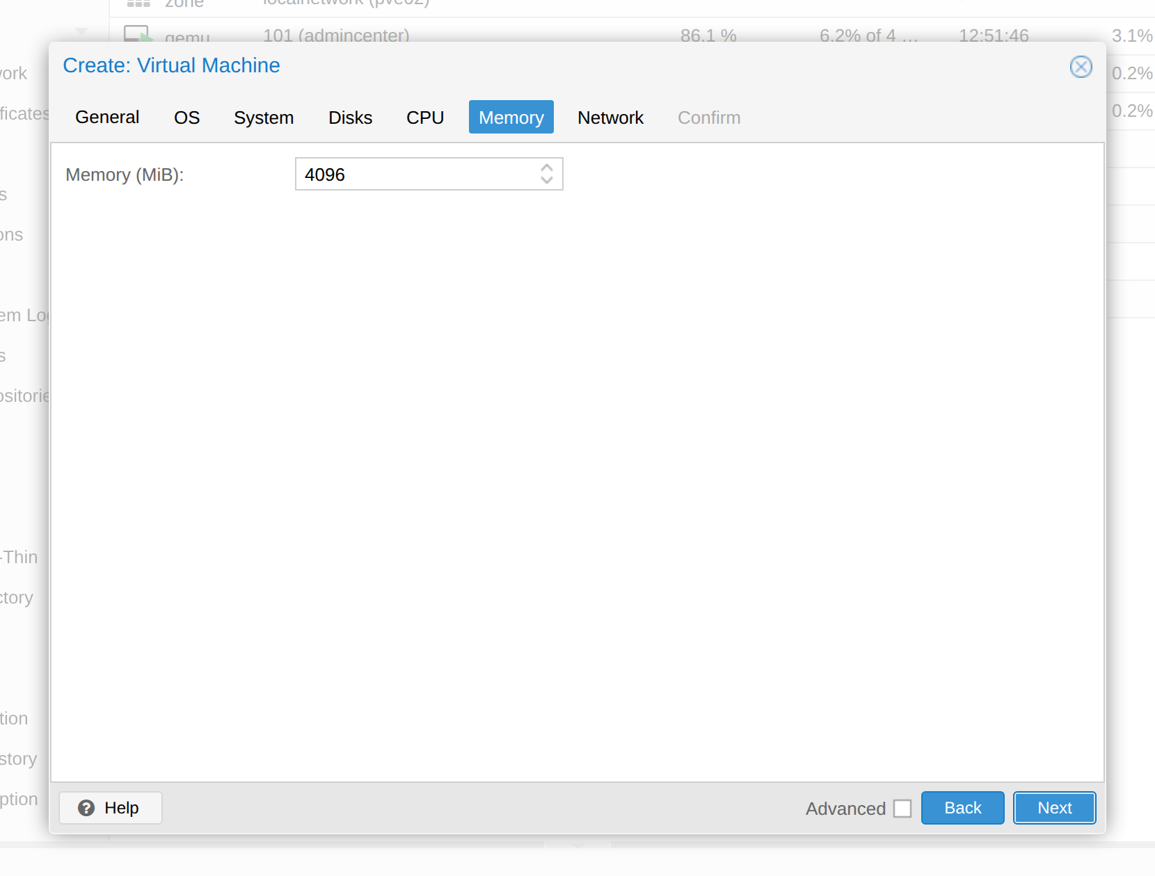Screen dimensions: 1155x876
Task: Click the Back button
Action: (x=962, y=808)
